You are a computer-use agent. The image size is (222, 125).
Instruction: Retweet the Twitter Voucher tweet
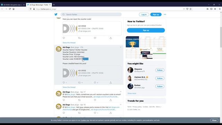(x=79, y=83)
